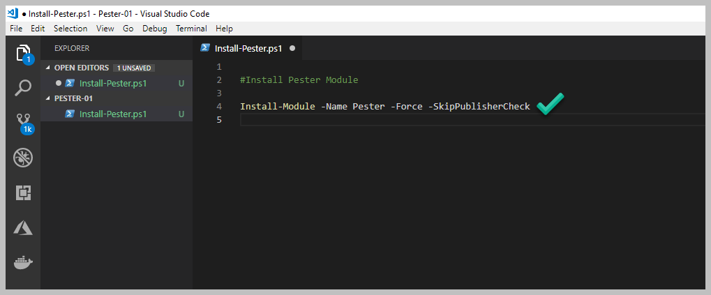Click unsaved dot on Install-Pester.ps1 tab
The width and height of the screenshot is (711, 295).
(292, 48)
